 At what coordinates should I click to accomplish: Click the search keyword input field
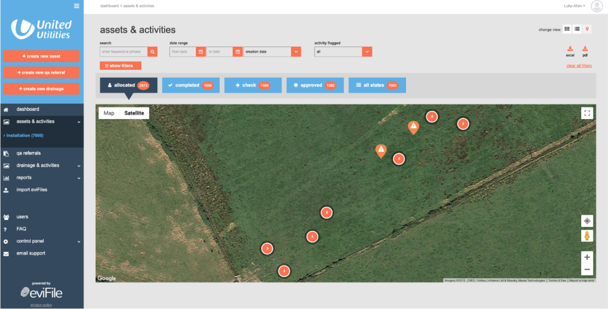(x=123, y=52)
